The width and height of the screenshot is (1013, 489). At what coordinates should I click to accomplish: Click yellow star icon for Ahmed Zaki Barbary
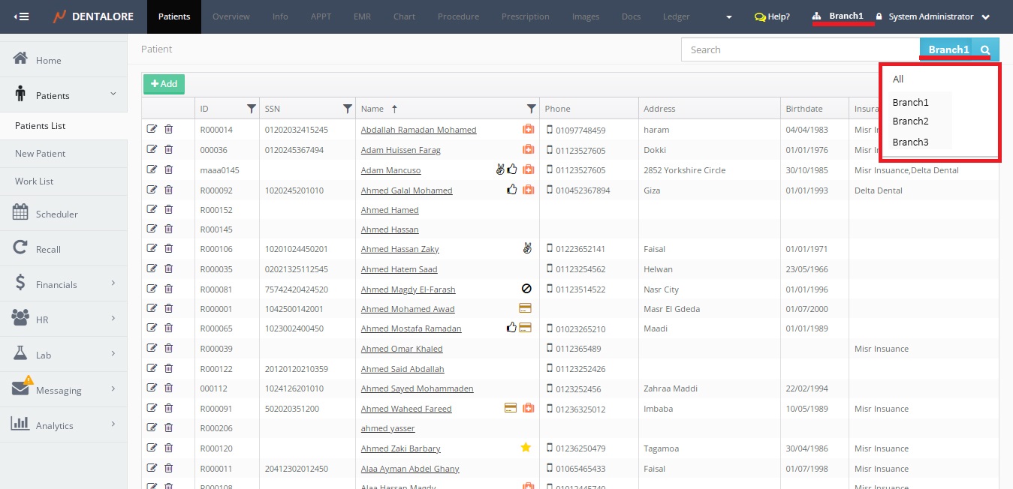[526, 448]
